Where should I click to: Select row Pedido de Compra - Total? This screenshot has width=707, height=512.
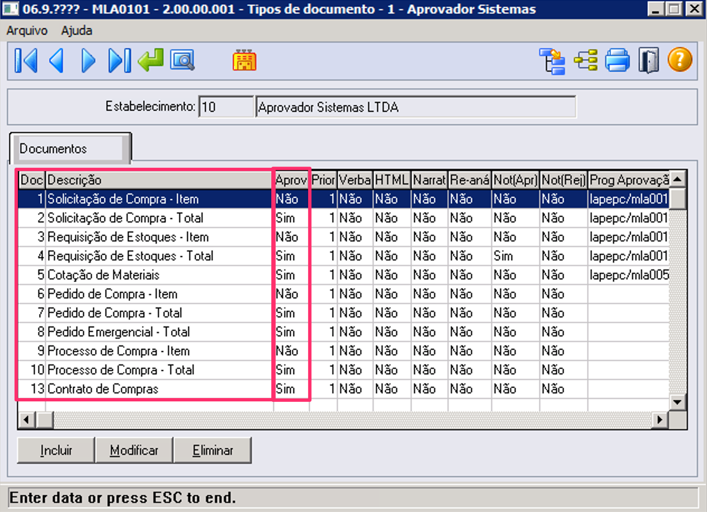pyautogui.click(x=344, y=313)
